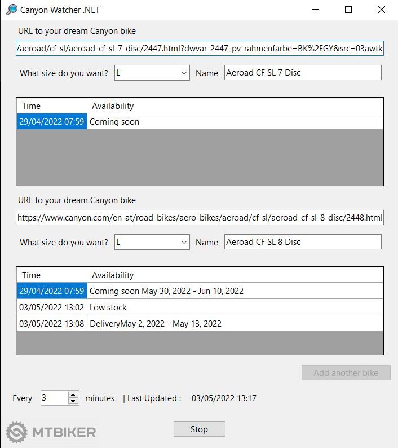Minimize the Canyon Watcher window
Screen dimensions: 398x448
click(316, 10)
